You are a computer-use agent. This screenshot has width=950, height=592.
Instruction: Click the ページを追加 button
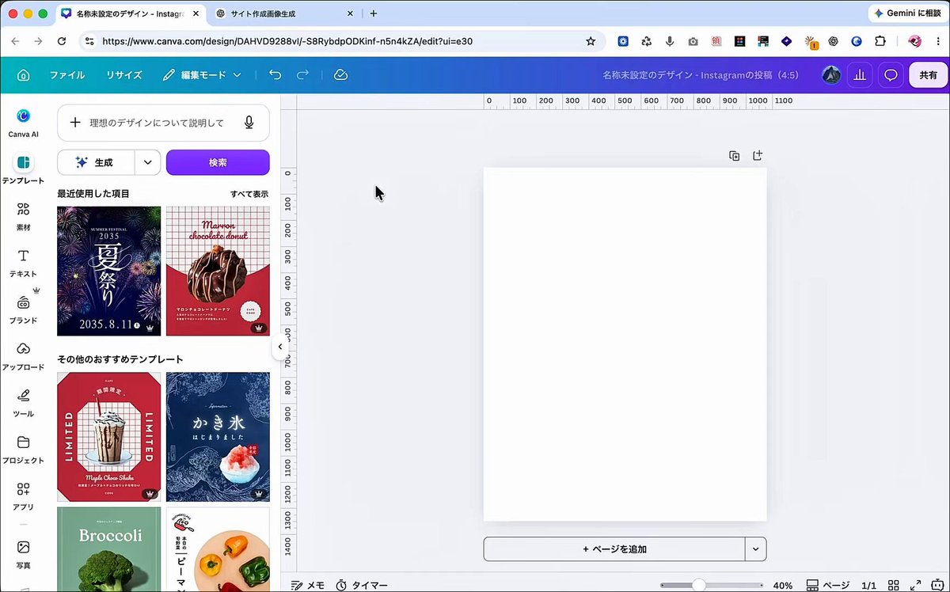tap(614, 548)
